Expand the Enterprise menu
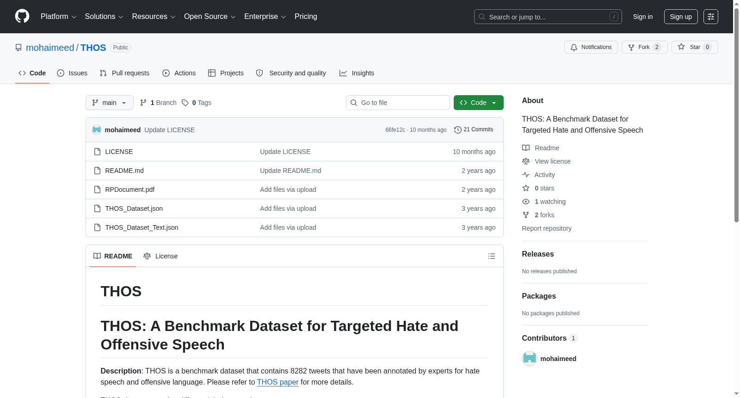This screenshot has height=398, width=740. point(265,17)
